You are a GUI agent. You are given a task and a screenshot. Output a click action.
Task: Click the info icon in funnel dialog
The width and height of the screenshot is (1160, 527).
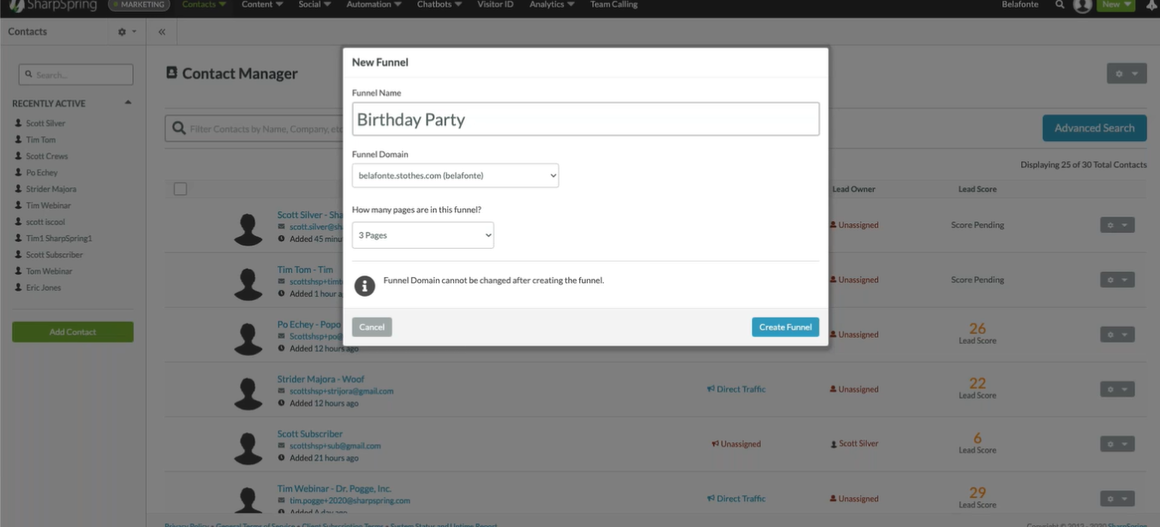(x=365, y=286)
